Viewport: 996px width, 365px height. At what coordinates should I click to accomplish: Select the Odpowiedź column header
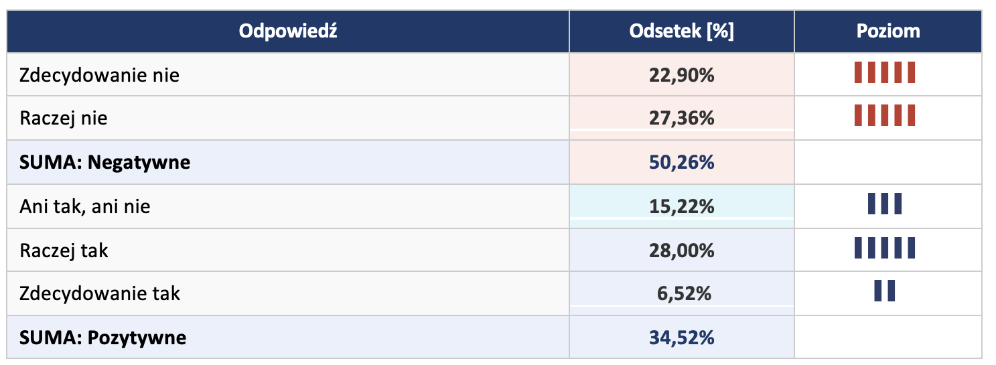288,31
